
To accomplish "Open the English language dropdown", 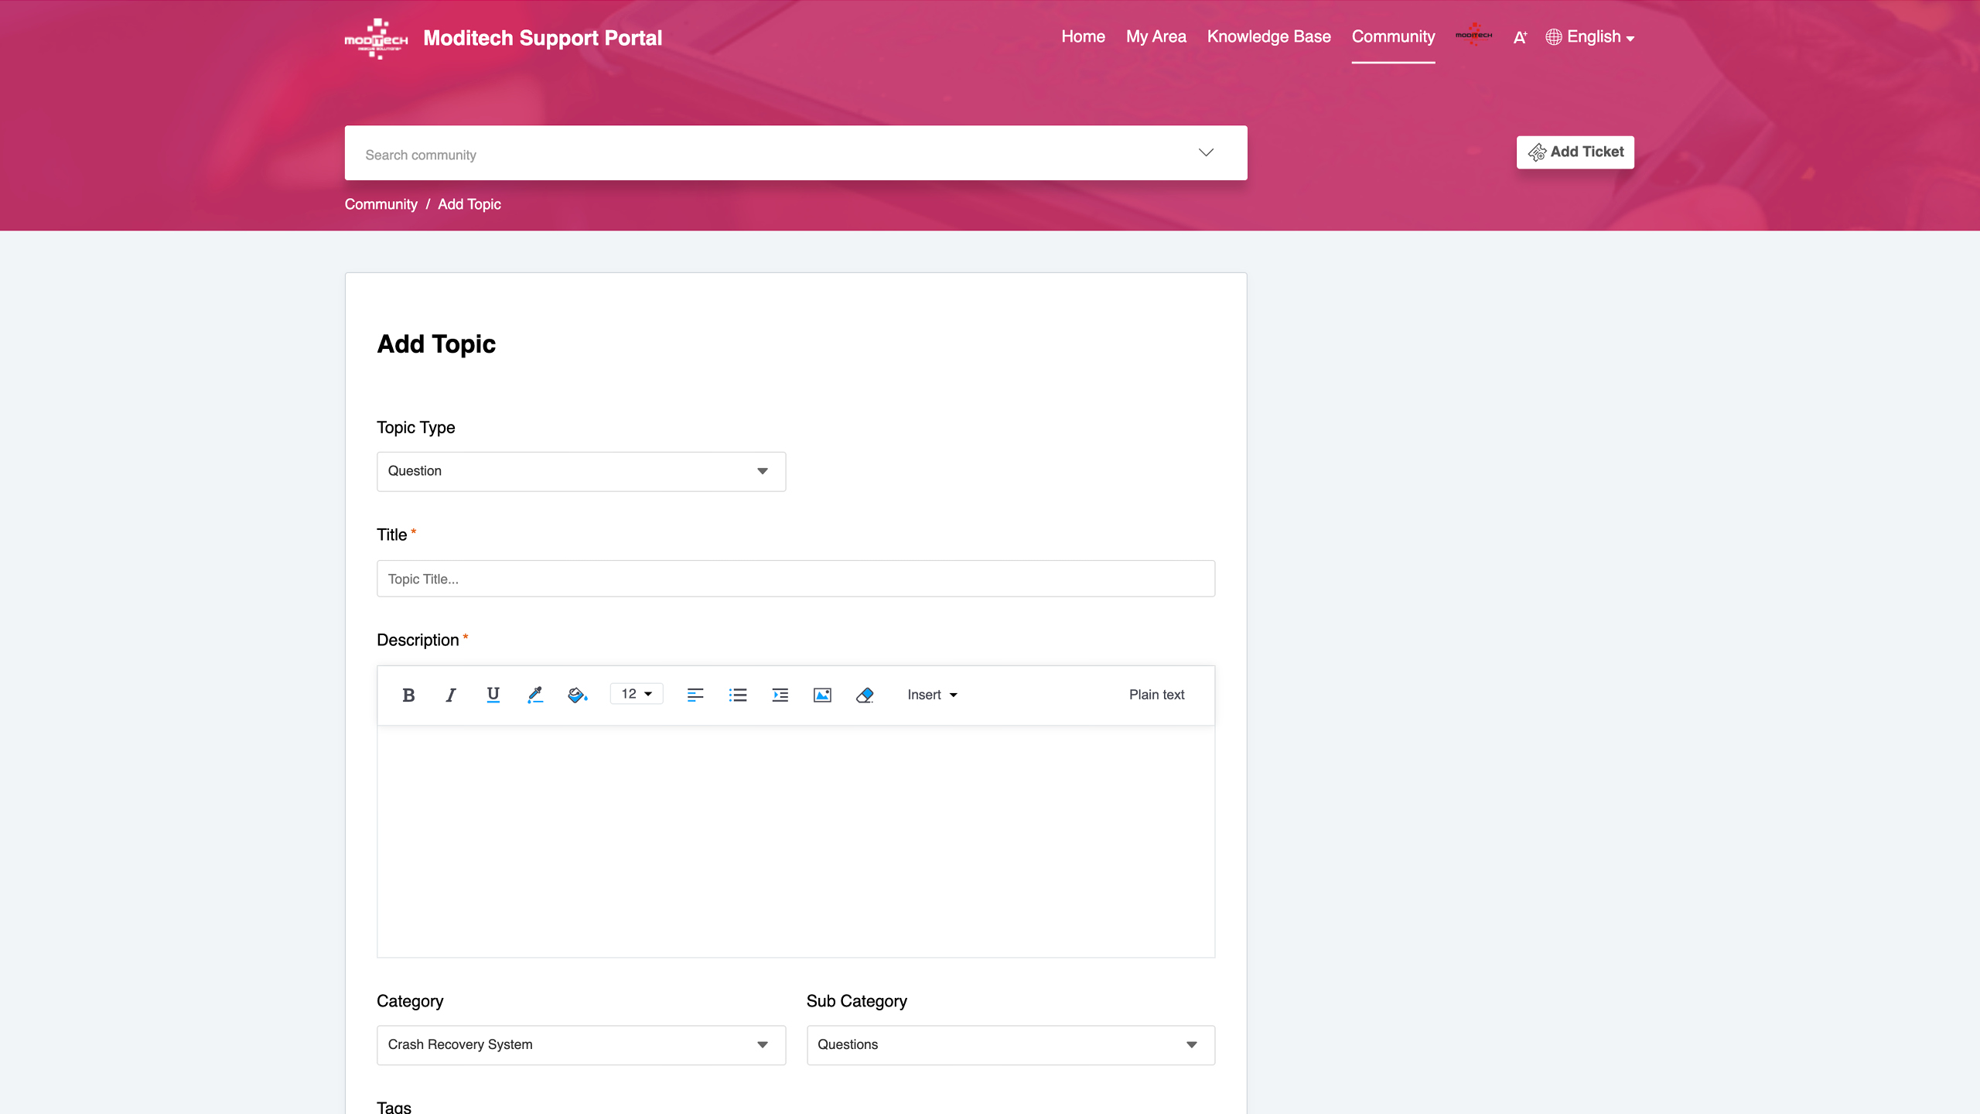I will point(1590,36).
